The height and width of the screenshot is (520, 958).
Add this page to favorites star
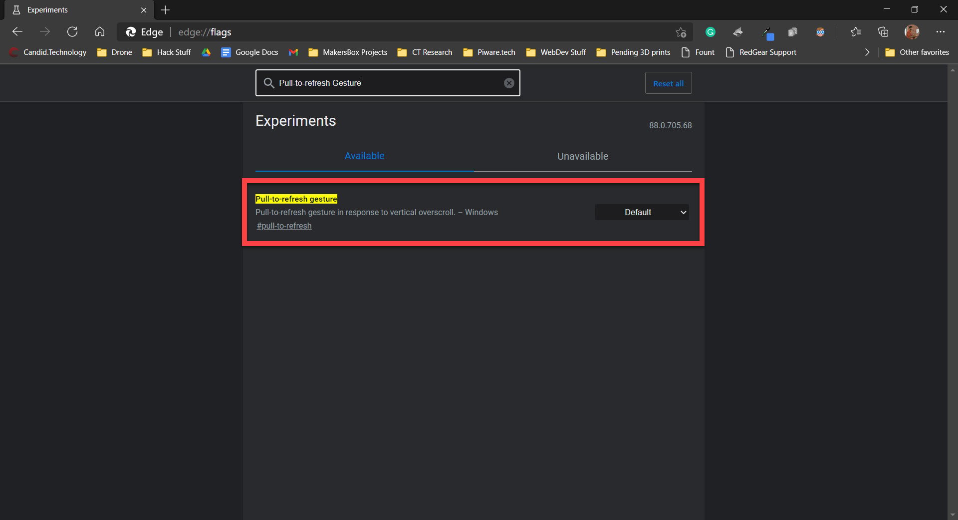coord(681,32)
